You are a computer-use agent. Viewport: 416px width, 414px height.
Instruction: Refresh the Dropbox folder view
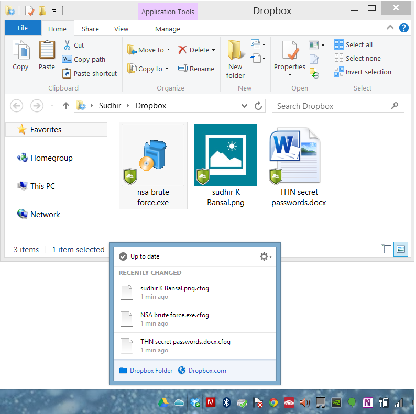[x=258, y=106]
